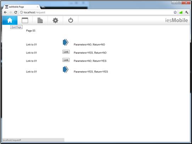
Task: Reload the page with the refresh button
Action: [x=16, y=12]
